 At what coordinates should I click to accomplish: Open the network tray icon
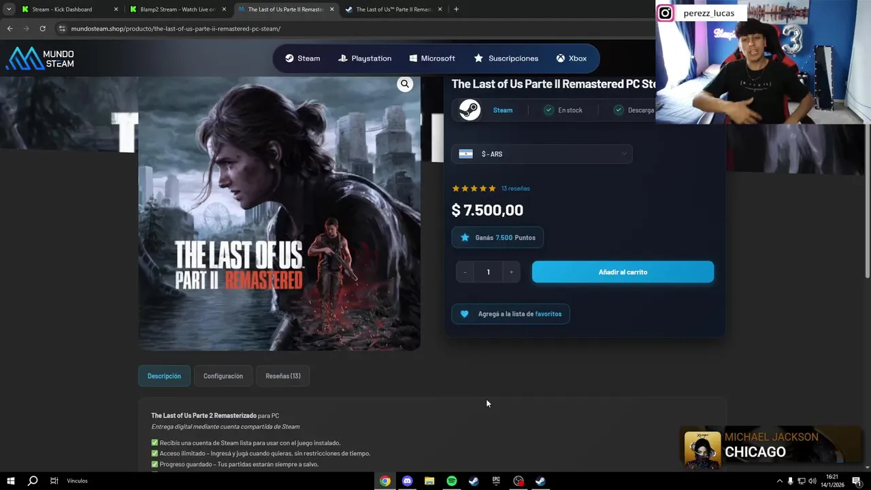801,481
